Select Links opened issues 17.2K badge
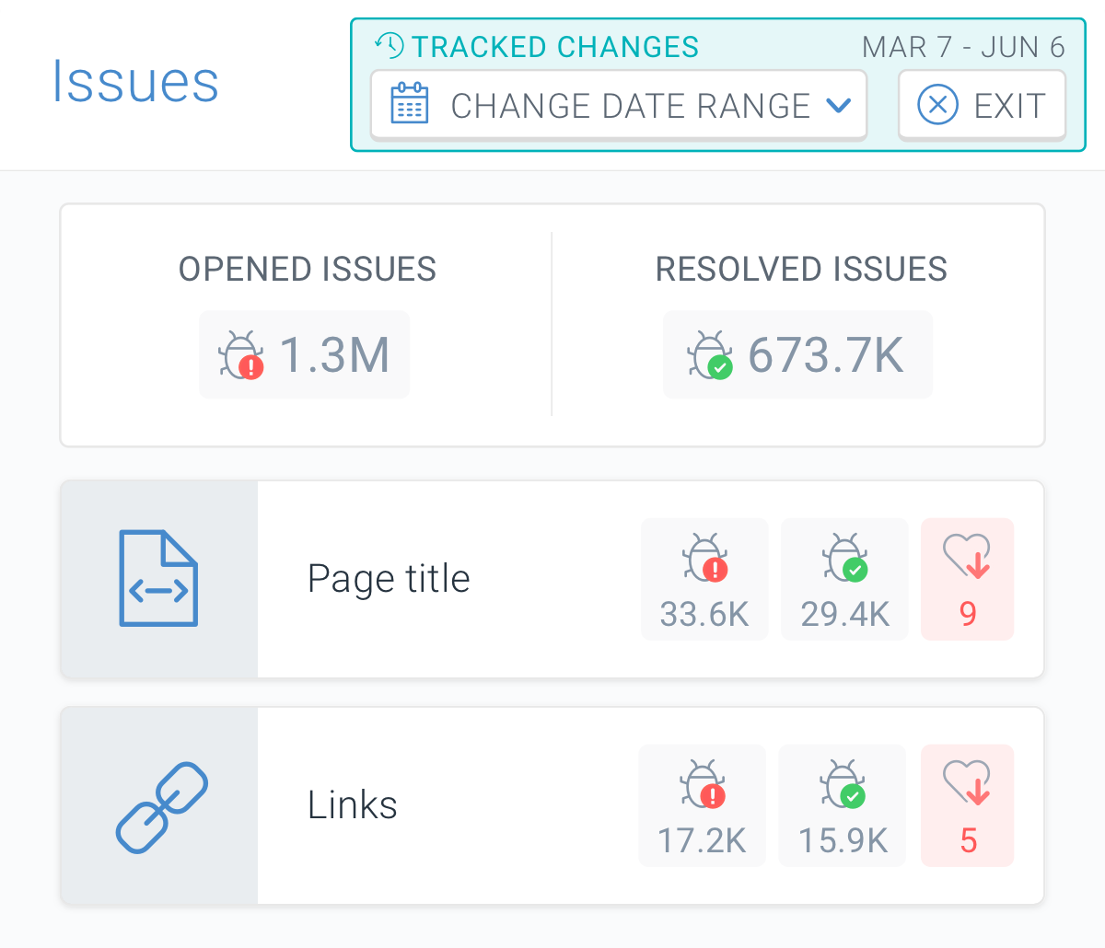1105x948 pixels. point(703,805)
